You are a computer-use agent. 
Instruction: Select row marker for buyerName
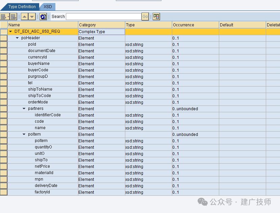(x=4, y=64)
